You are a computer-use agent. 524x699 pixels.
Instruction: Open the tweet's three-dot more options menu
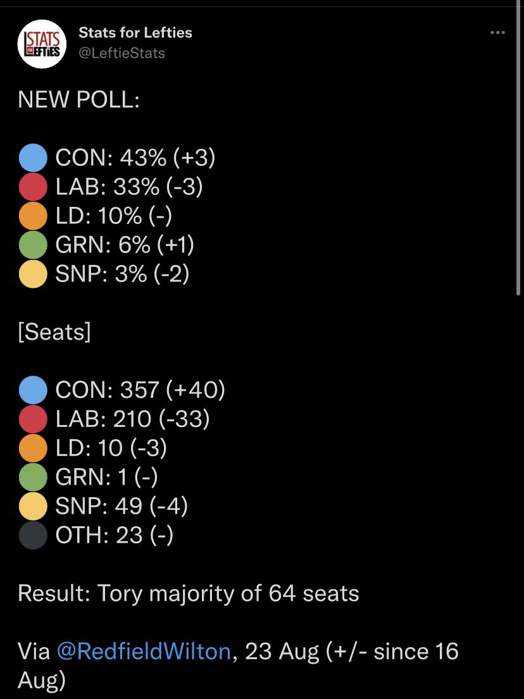(x=497, y=32)
